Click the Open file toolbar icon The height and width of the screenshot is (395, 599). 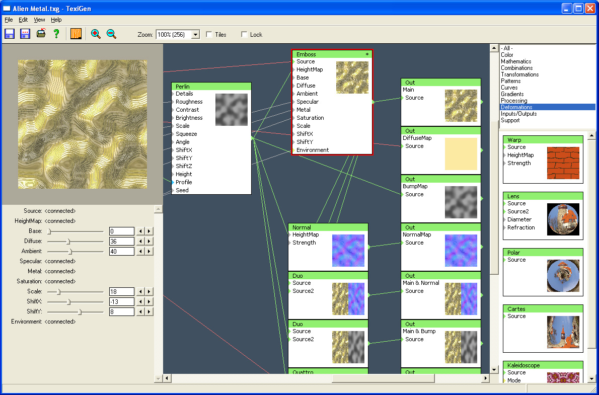(41, 34)
